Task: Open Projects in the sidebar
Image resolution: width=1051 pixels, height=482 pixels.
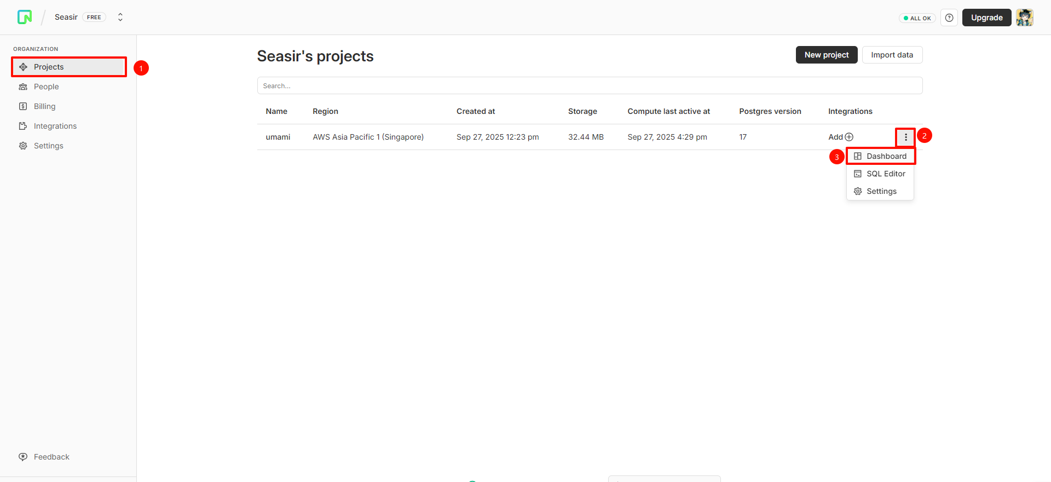Action: (49, 67)
